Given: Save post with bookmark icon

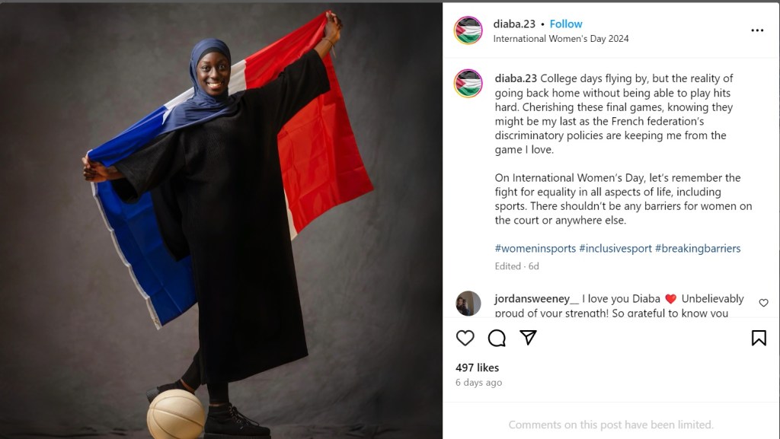Looking at the screenshot, I should (x=759, y=338).
